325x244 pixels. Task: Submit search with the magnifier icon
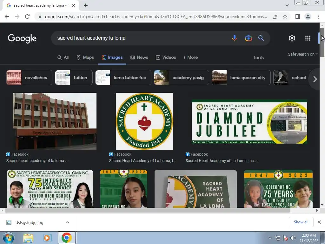[x=261, y=38]
